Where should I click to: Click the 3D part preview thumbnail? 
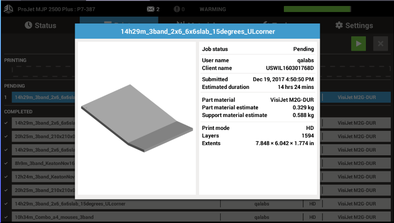pyautogui.click(x=137, y=118)
